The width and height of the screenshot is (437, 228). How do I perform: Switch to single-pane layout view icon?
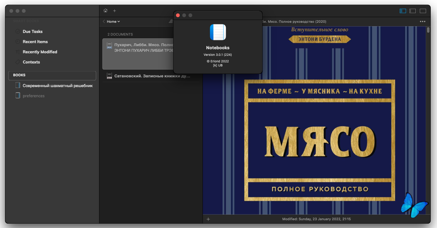click(x=423, y=11)
